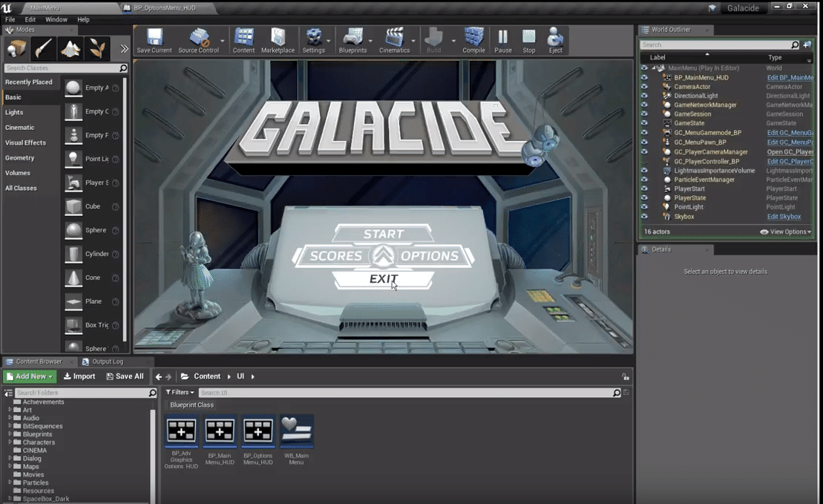Select the Paint mode brush icon
The width and height of the screenshot is (823, 504).
click(43, 49)
